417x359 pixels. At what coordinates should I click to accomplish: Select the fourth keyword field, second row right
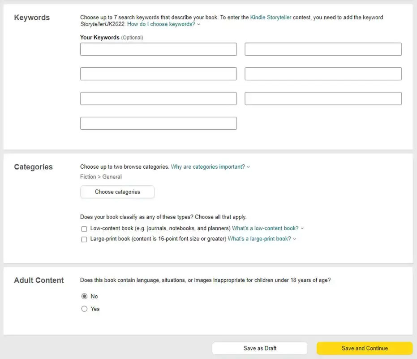point(323,74)
